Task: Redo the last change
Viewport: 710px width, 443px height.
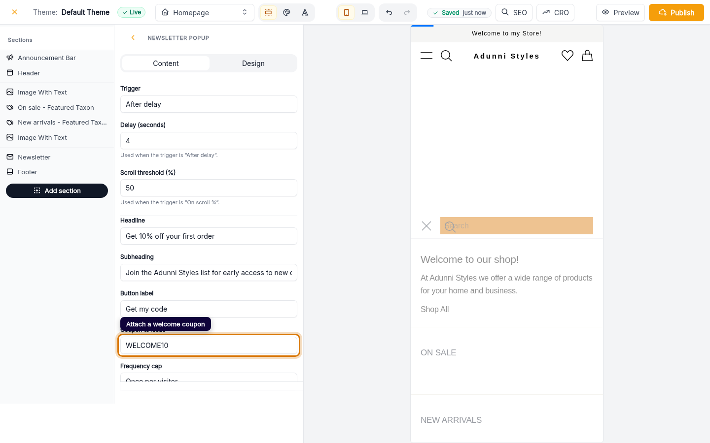Action: (407, 12)
